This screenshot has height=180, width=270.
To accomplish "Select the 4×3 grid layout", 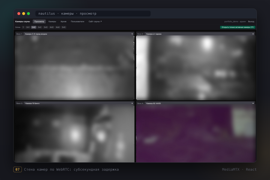I will point(52,27).
